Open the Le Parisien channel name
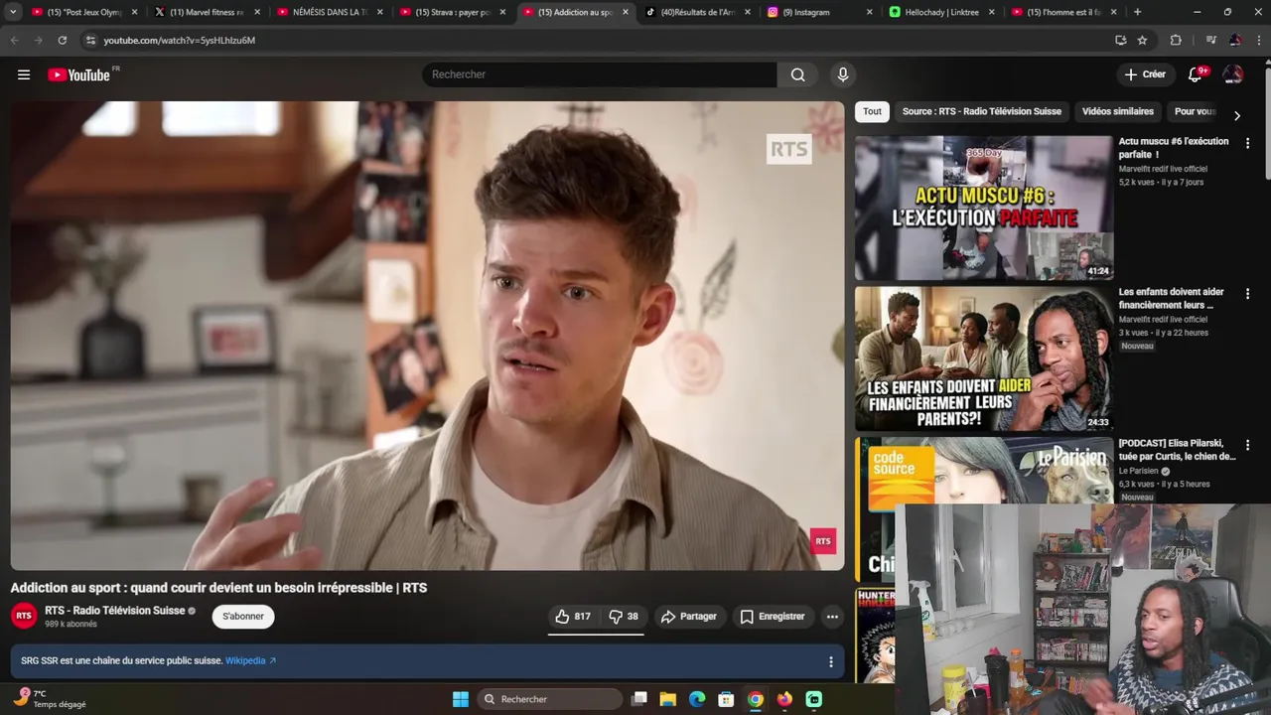1271x715 pixels. pos(1138,472)
